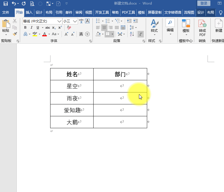This screenshot has height=192, width=224.
Task: Sort text with the A-Z icon
Action: 132,34
